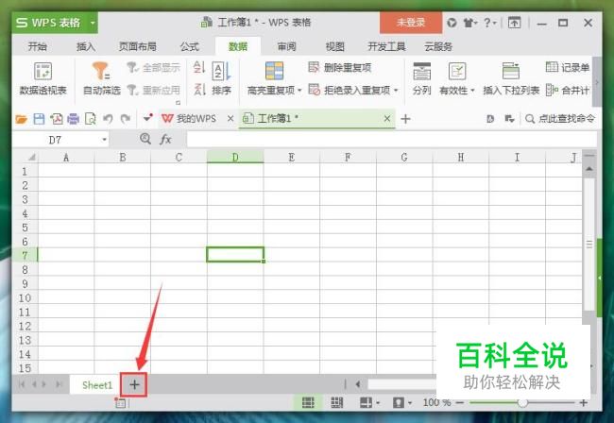Viewport: 614px width, 423px height.
Task: Click the 未登录 login button
Action: [411, 23]
